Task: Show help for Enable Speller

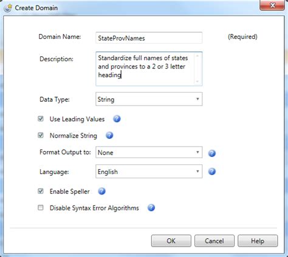Action: point(101,191)
